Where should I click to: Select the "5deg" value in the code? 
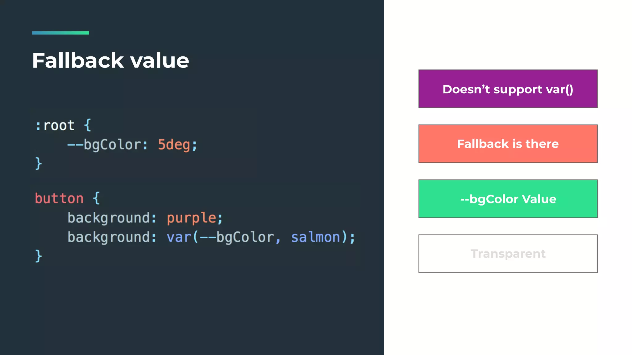point(174,145)
